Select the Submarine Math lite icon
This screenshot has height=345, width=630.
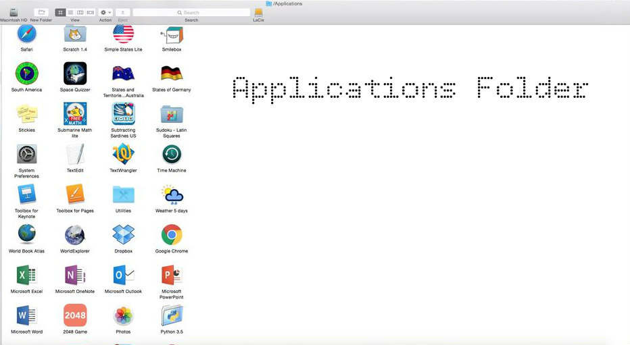(75, 114)
